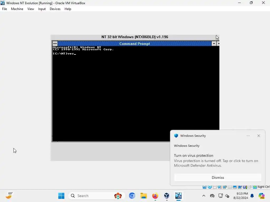
Task: Close the VirtualBox VM window
Action: click(263, 3)
